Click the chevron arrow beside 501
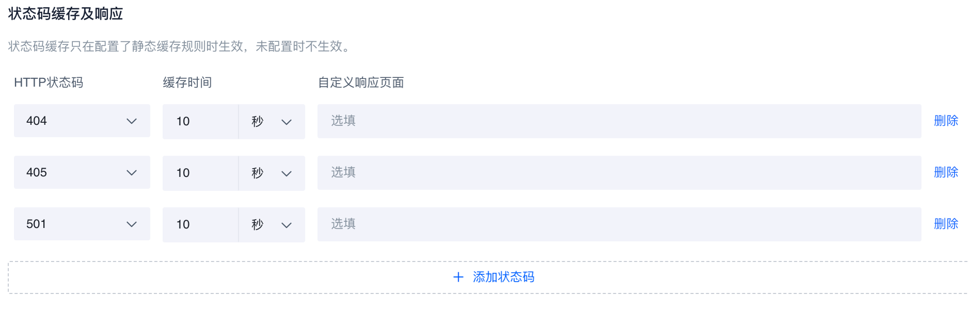969x311 pixels. click(132, 224)
